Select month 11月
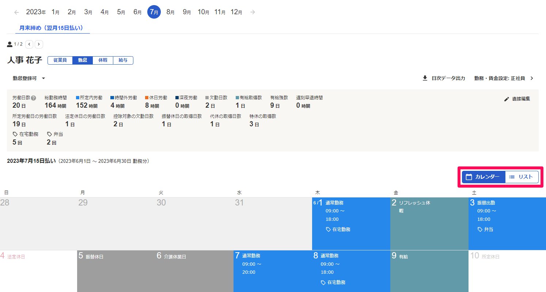This screenshot has width=546, height=292. click(220, 12)
